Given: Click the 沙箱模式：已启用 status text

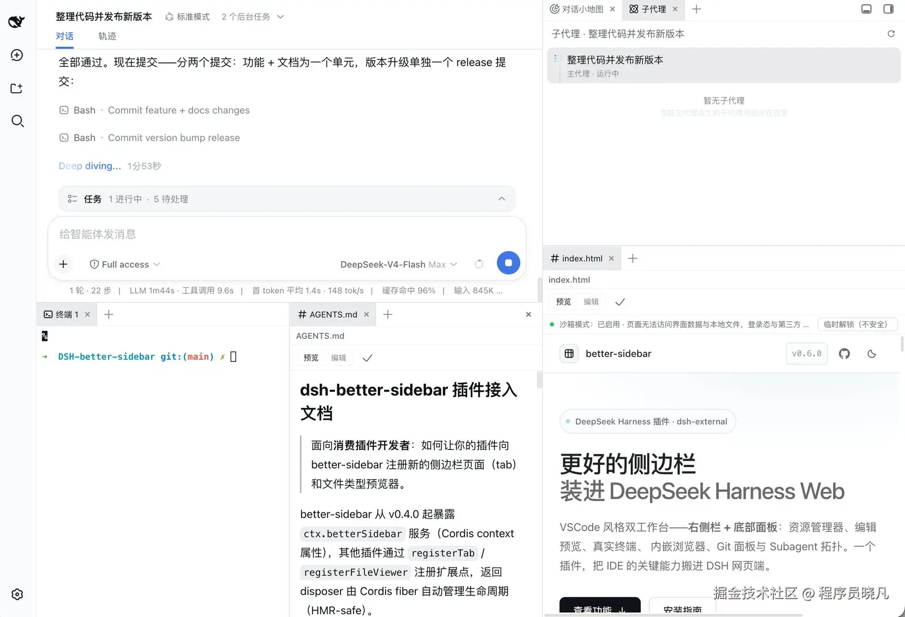Looking at the screenshot, I should coord(590,325).
